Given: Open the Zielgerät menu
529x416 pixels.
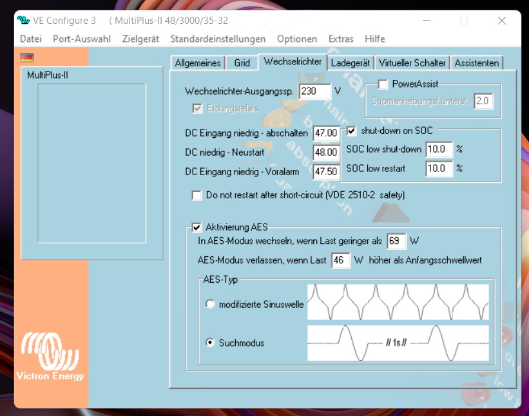Looking at the screenshot, I should coord(140,39).
